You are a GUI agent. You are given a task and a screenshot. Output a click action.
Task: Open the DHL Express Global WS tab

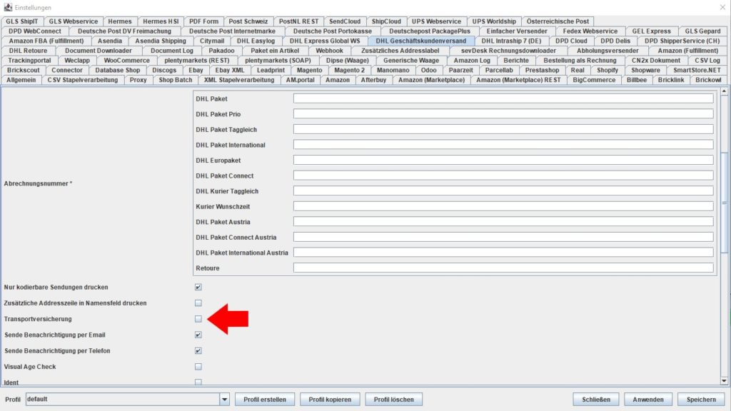pos(325,41)
